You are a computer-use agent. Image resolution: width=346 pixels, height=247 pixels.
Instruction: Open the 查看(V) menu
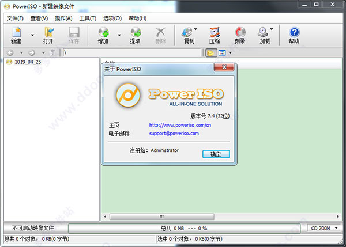point(39,18)
